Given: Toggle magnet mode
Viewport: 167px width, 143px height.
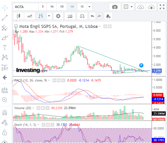Looking at the screenshot, I should 5,113.
